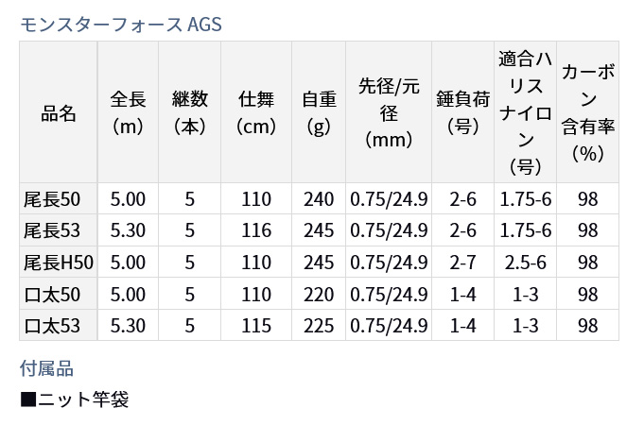
Task: Click the 適合ハリス ナイロン column header
Action: tap(525, 112)
